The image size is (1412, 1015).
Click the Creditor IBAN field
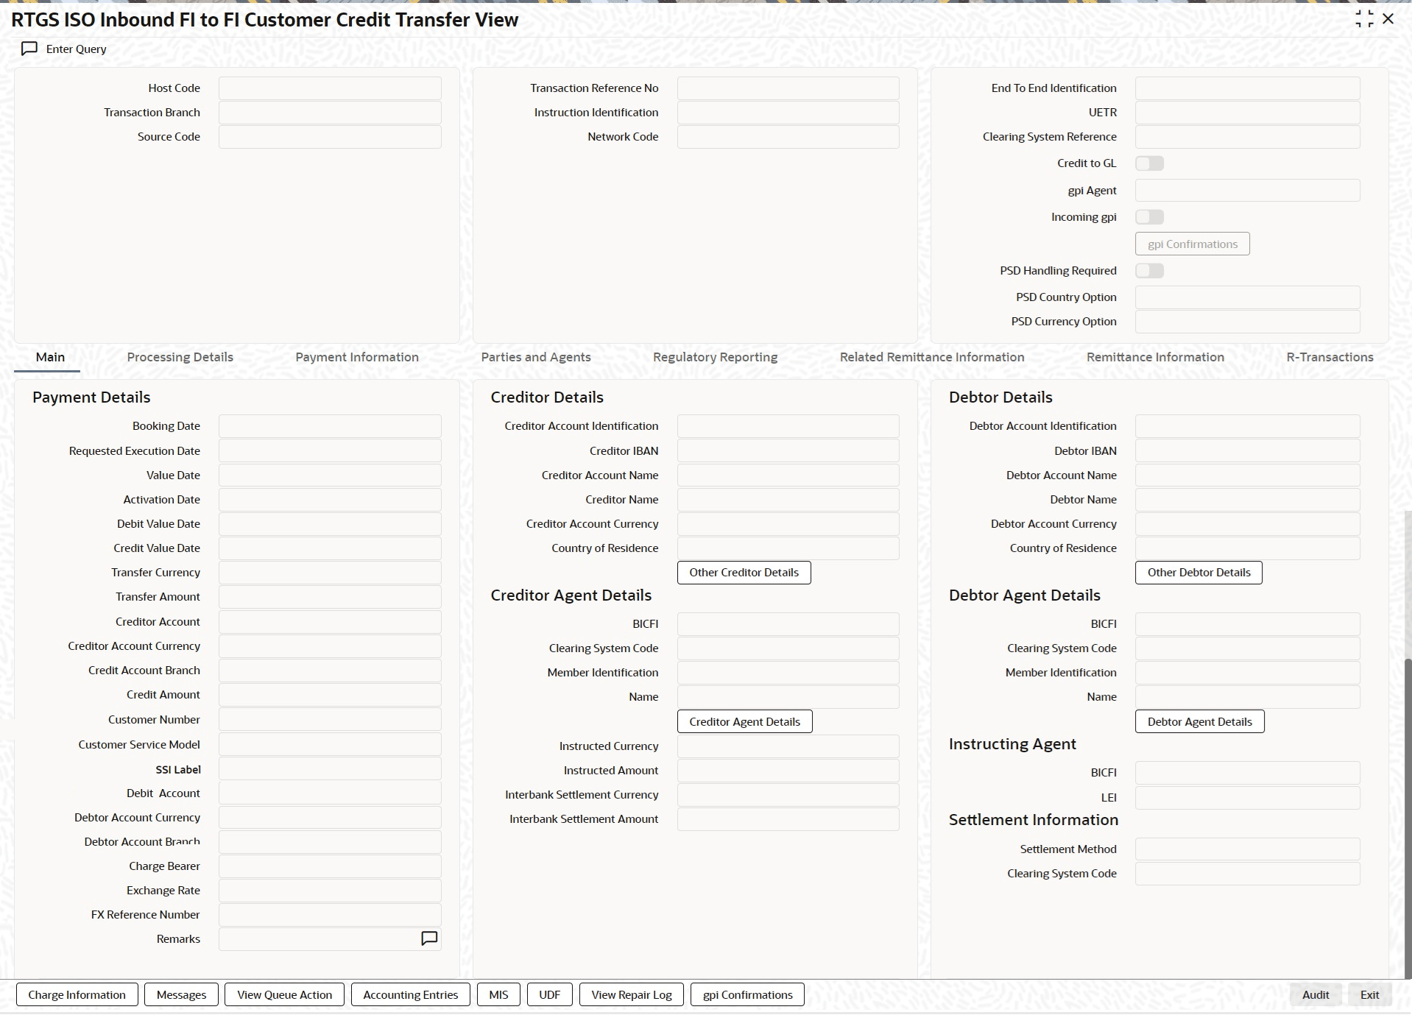pos(788,451)
